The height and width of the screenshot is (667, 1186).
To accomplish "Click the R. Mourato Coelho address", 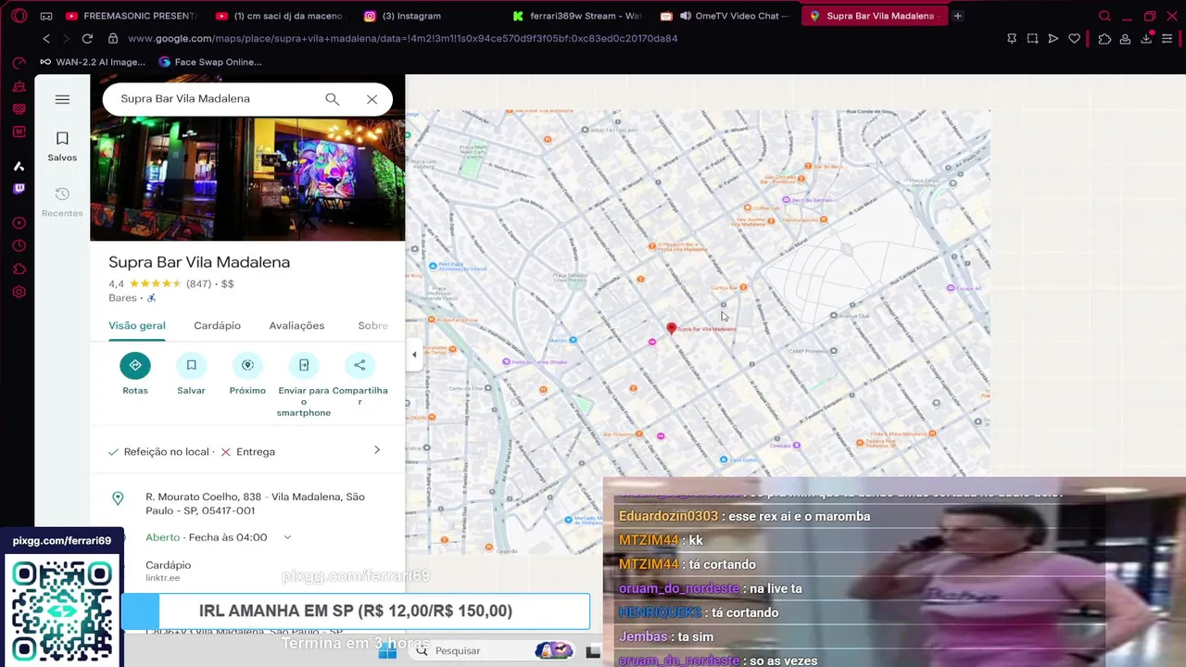I will 255,504.
